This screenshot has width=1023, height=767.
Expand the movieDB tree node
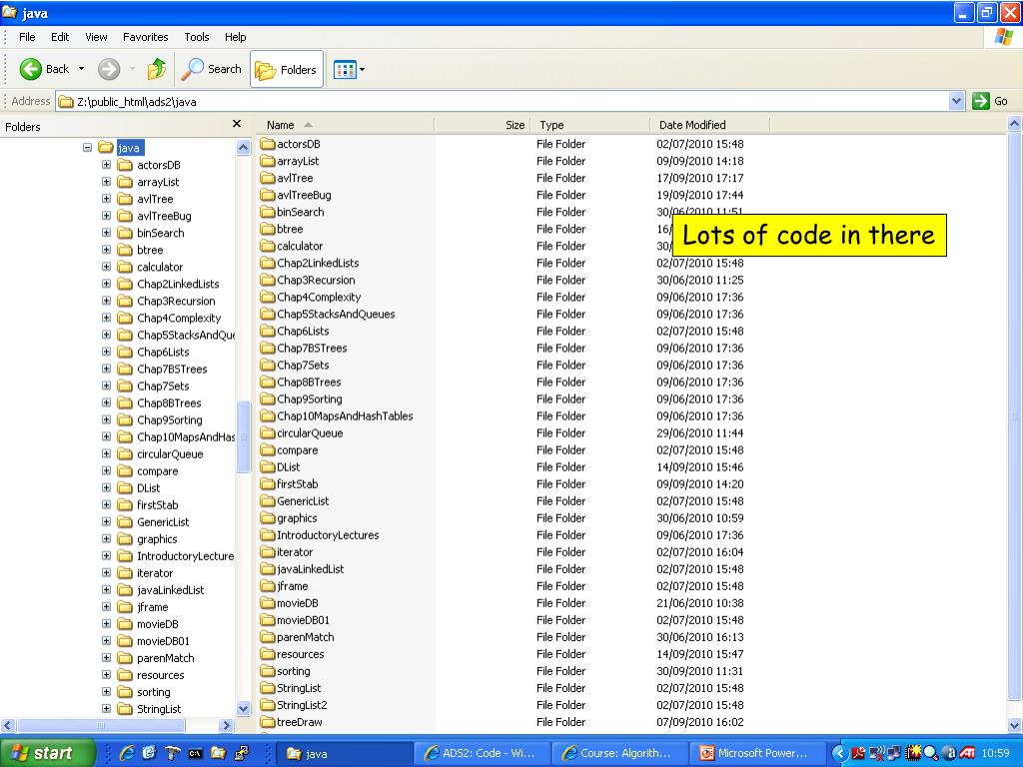point(106,623)
